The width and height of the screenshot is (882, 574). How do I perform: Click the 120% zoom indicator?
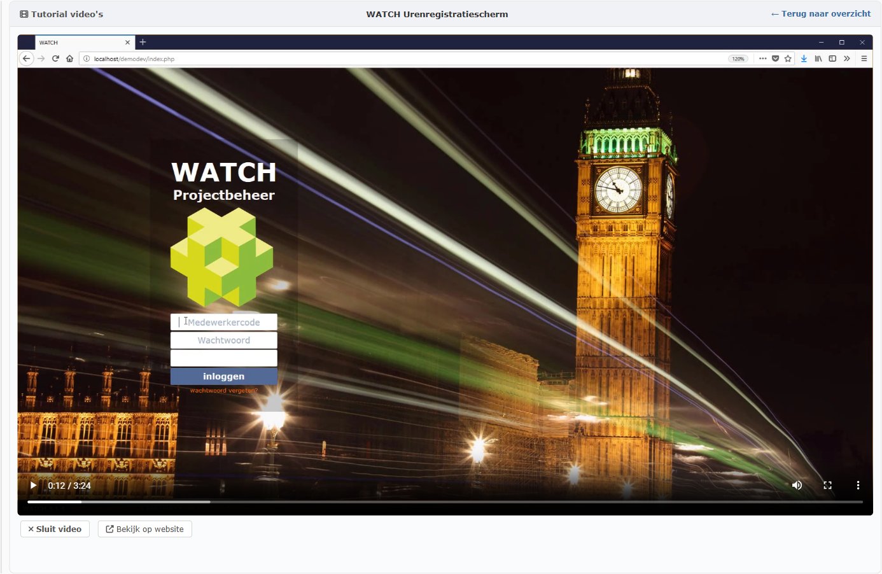pos(738,59)
